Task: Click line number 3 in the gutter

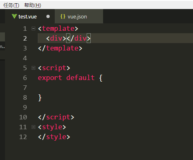Action: (25, 48)
